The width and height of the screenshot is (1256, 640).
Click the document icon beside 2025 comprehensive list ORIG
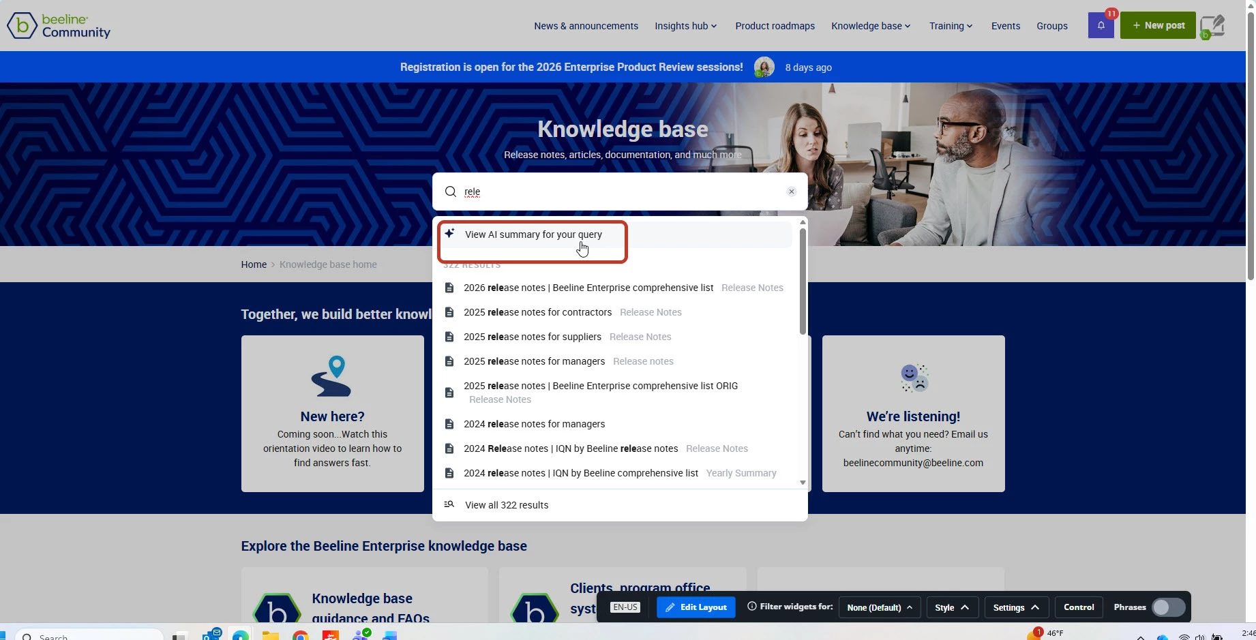click(449, 393)
